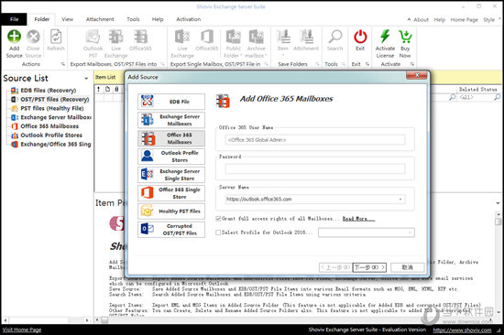Image resolution: width=504 pixels, height=335 pixels.
Task: Enable Select Profile for Outlook checkbox
Action: (218, 232)
